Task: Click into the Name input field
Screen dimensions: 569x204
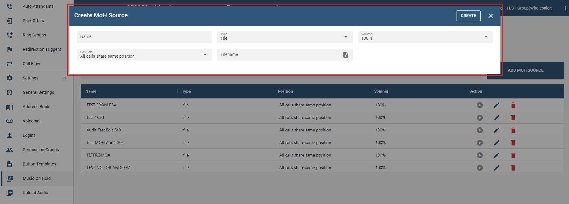Action: coord(144,37)
